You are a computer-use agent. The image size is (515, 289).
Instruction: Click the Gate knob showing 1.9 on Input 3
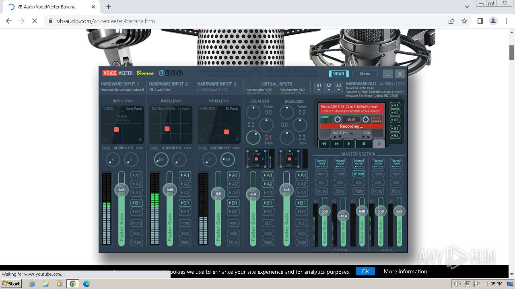click(x=227, y=160)
